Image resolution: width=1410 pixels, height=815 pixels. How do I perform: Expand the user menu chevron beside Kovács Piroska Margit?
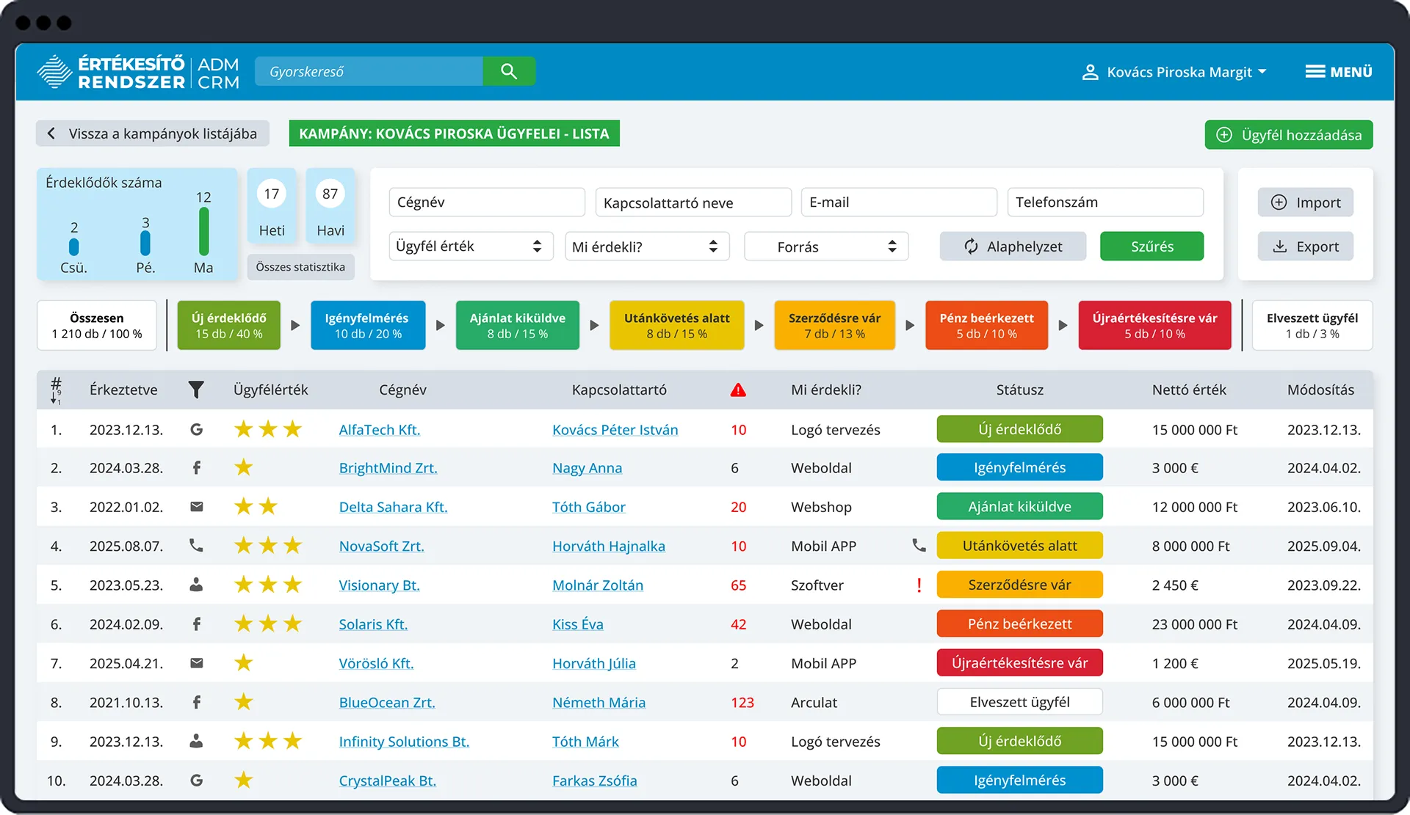pos(1262,71)
